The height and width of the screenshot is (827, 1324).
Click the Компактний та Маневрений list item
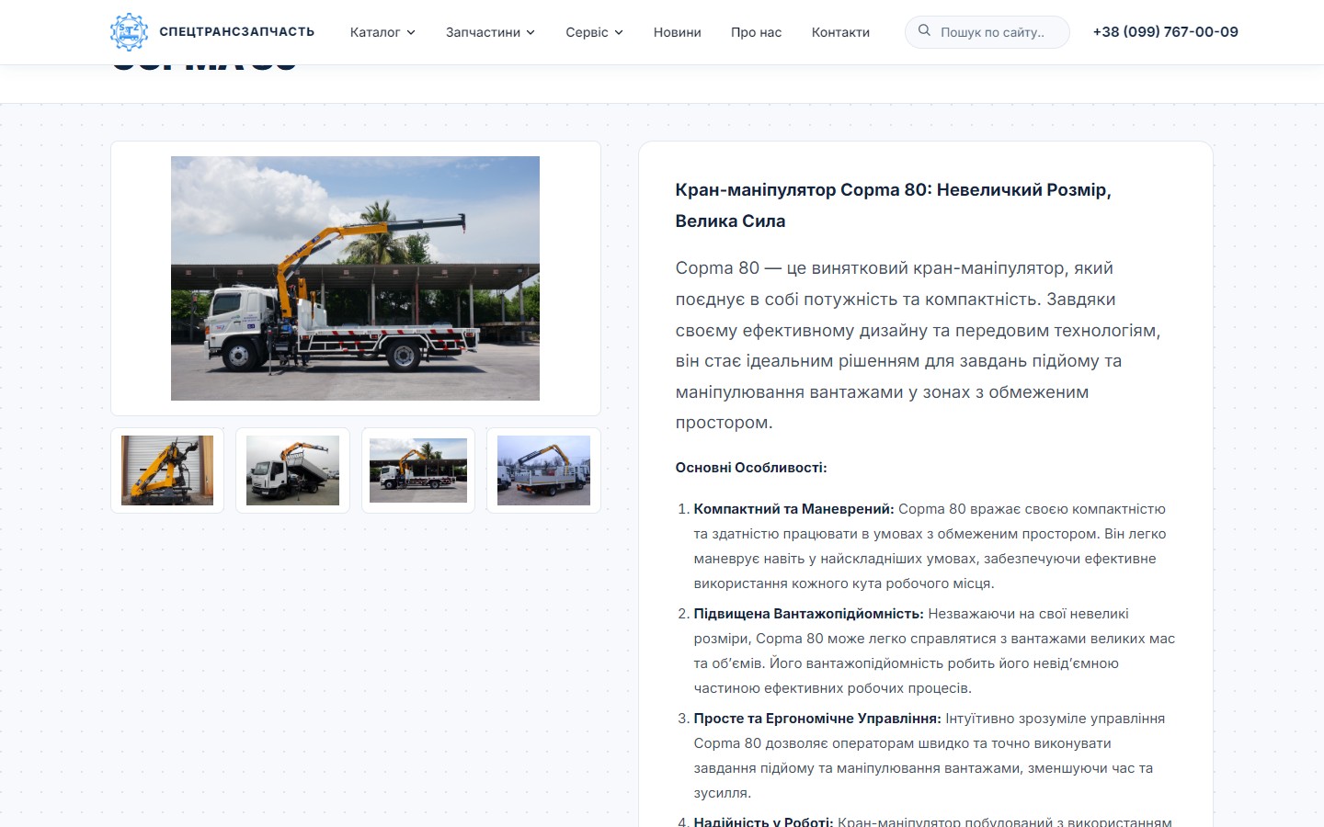coord(934,546)
